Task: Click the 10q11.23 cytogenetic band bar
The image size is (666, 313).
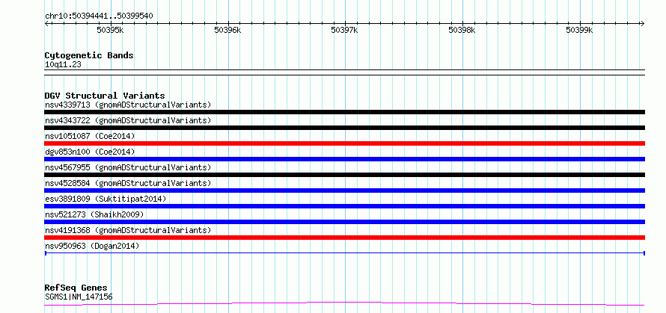Action: pos(345,72)
